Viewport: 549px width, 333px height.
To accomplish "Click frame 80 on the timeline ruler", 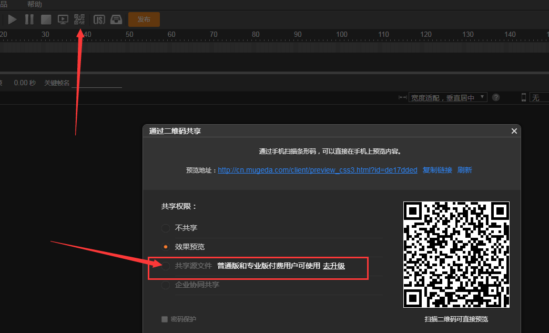I will click(x=256, y=34).
